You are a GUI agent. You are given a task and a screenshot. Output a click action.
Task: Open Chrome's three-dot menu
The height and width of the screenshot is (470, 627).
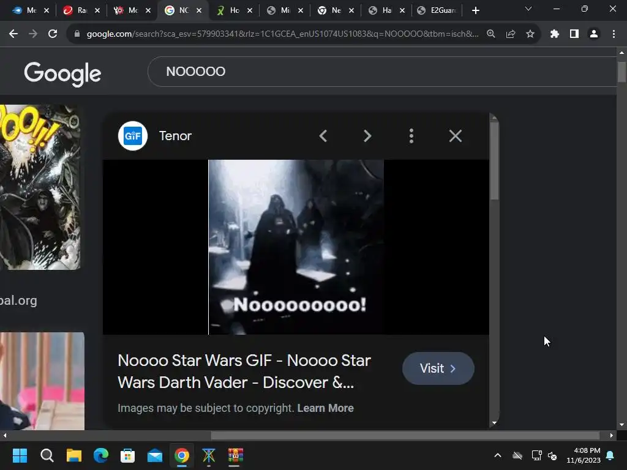614,34
